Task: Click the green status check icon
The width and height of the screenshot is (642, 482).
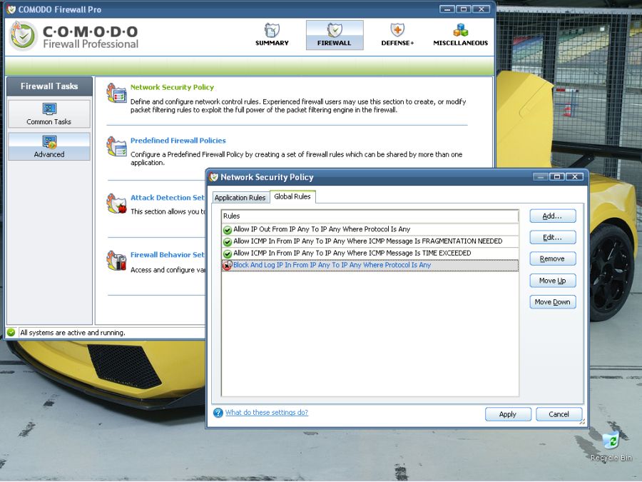Action: (x=11, y=332)
